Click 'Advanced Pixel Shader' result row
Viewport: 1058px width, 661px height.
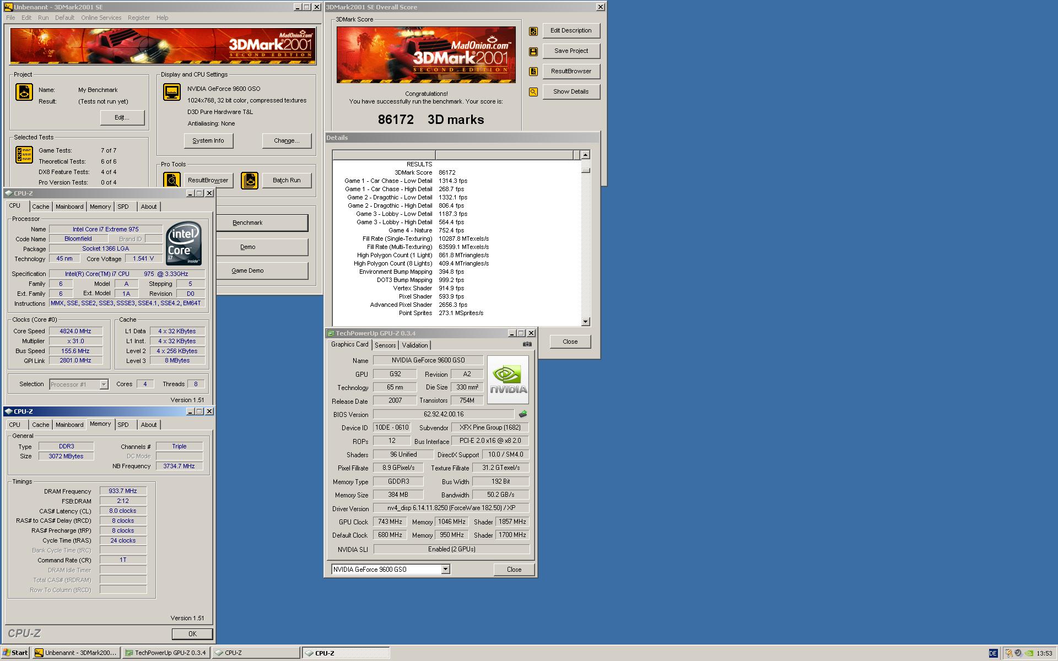point(457,305)
